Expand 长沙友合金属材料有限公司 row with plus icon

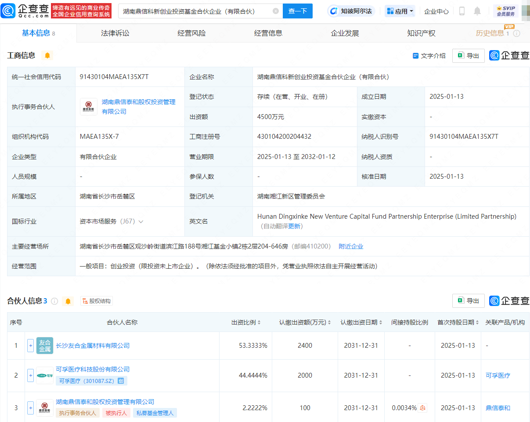(x=30, y=346)
